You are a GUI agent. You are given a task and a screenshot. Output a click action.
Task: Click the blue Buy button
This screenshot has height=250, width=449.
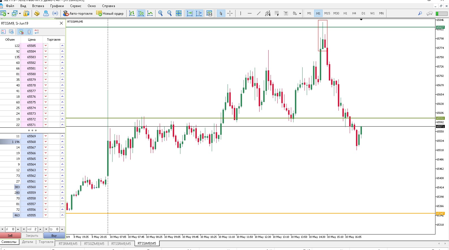click(54, 236)
